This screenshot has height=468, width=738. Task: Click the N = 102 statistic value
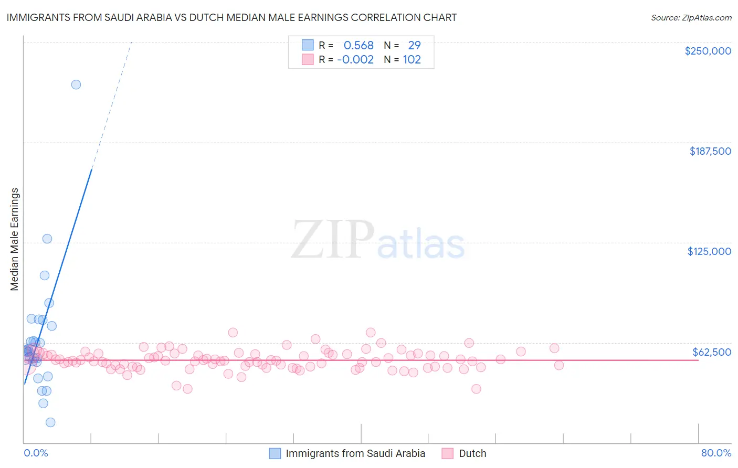click(x=402, y=59)
